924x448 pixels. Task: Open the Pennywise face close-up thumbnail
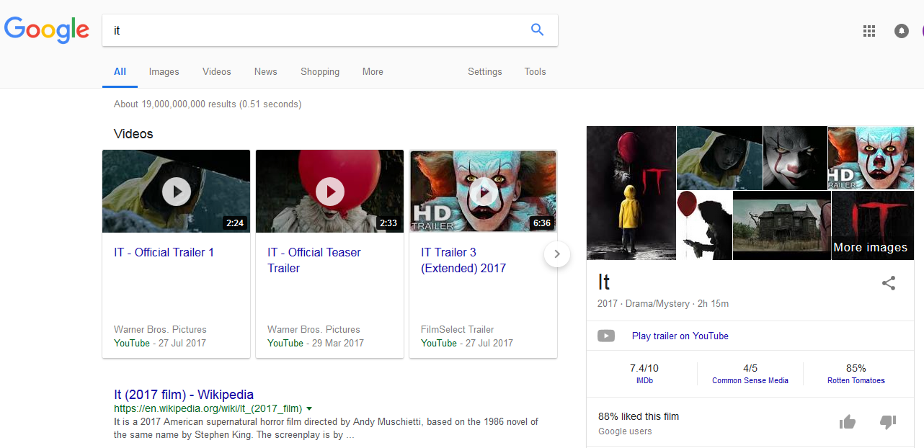point(795,158)
